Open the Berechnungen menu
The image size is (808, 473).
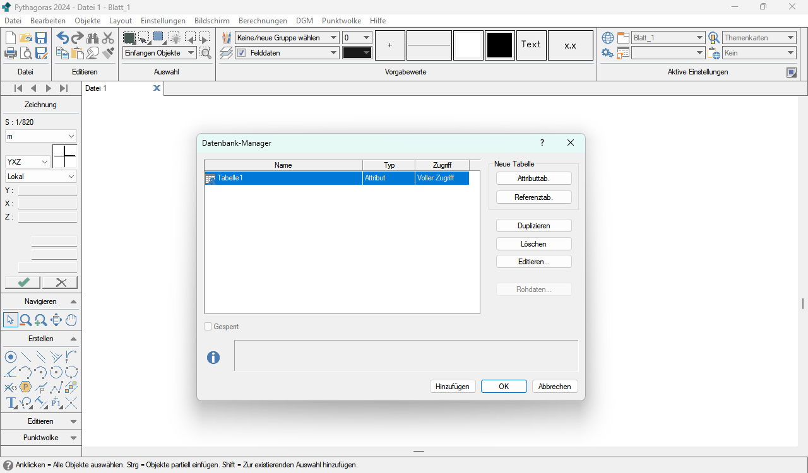click(263, 21)
